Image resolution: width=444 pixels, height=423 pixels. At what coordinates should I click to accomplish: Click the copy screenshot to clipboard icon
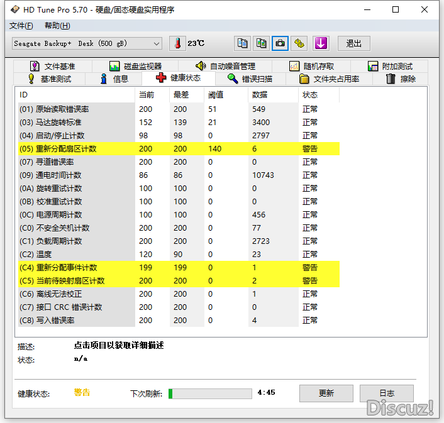click(x=261, y=43)
